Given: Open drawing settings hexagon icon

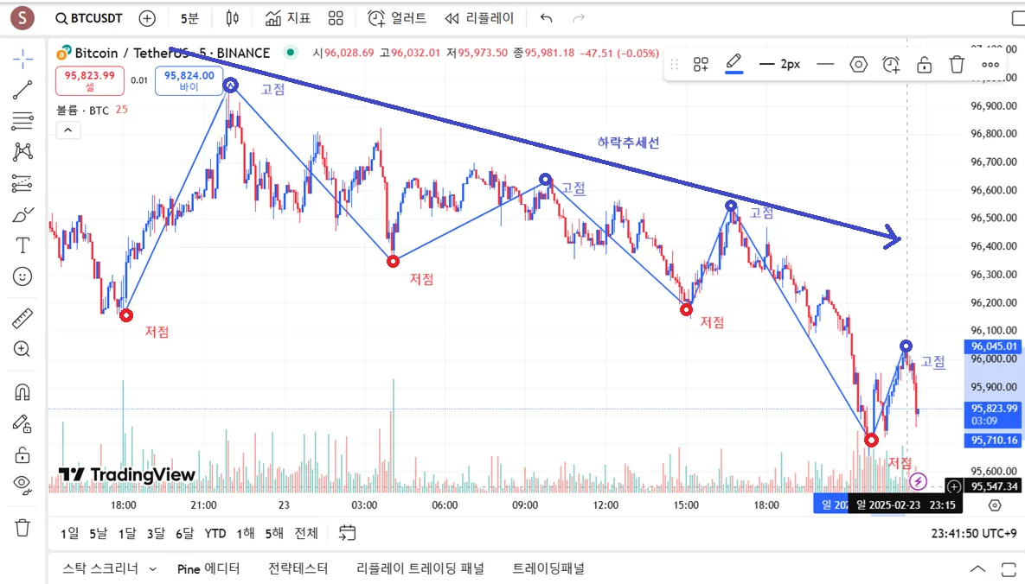Looking at the screenshot, I should [x=858, y=64].
